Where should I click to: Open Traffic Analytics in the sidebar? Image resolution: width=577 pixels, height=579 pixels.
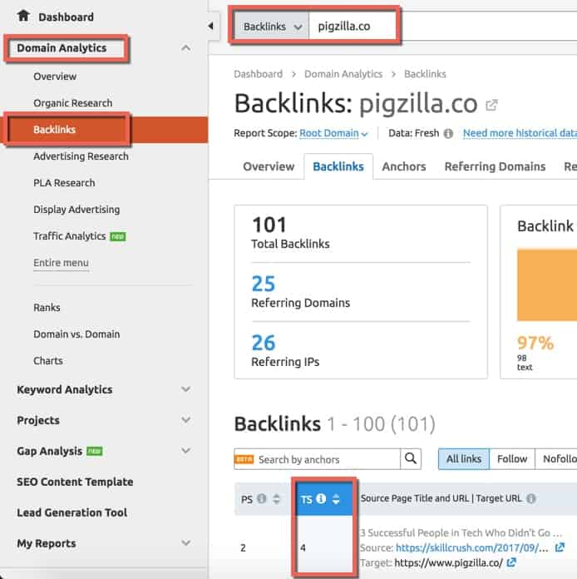(69, 236)
